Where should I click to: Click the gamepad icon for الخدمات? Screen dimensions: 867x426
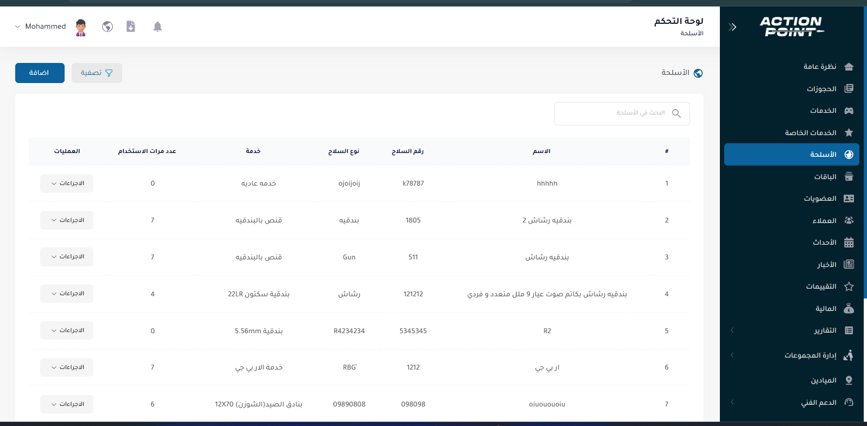click(849, 111)
